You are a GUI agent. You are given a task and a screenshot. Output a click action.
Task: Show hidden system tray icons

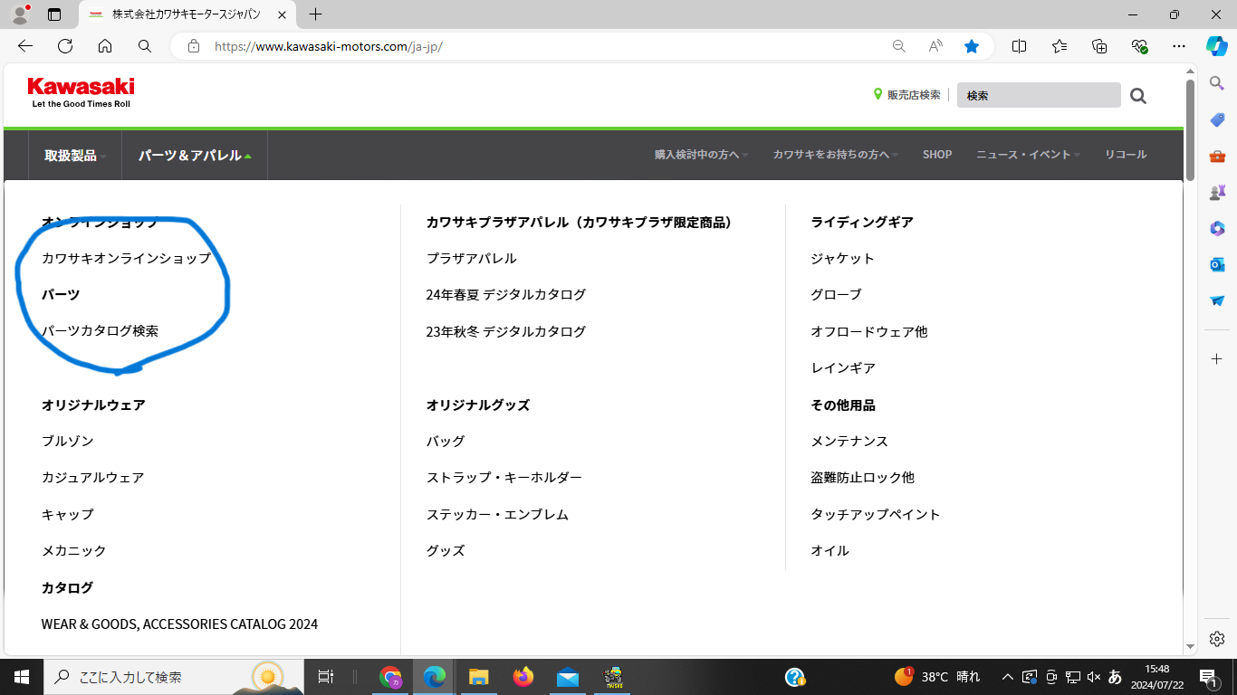[1007, 677]
